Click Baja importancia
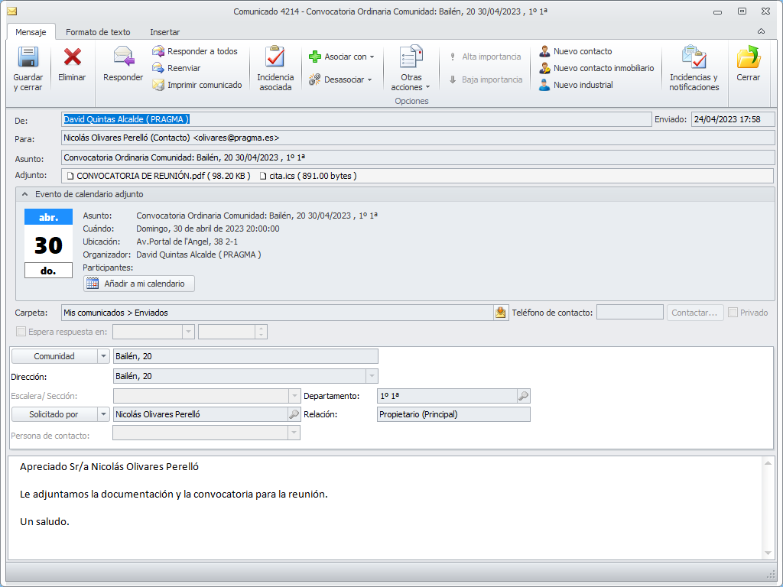The image size is (783, 587). pyautogui.click(x=485, y=79)
